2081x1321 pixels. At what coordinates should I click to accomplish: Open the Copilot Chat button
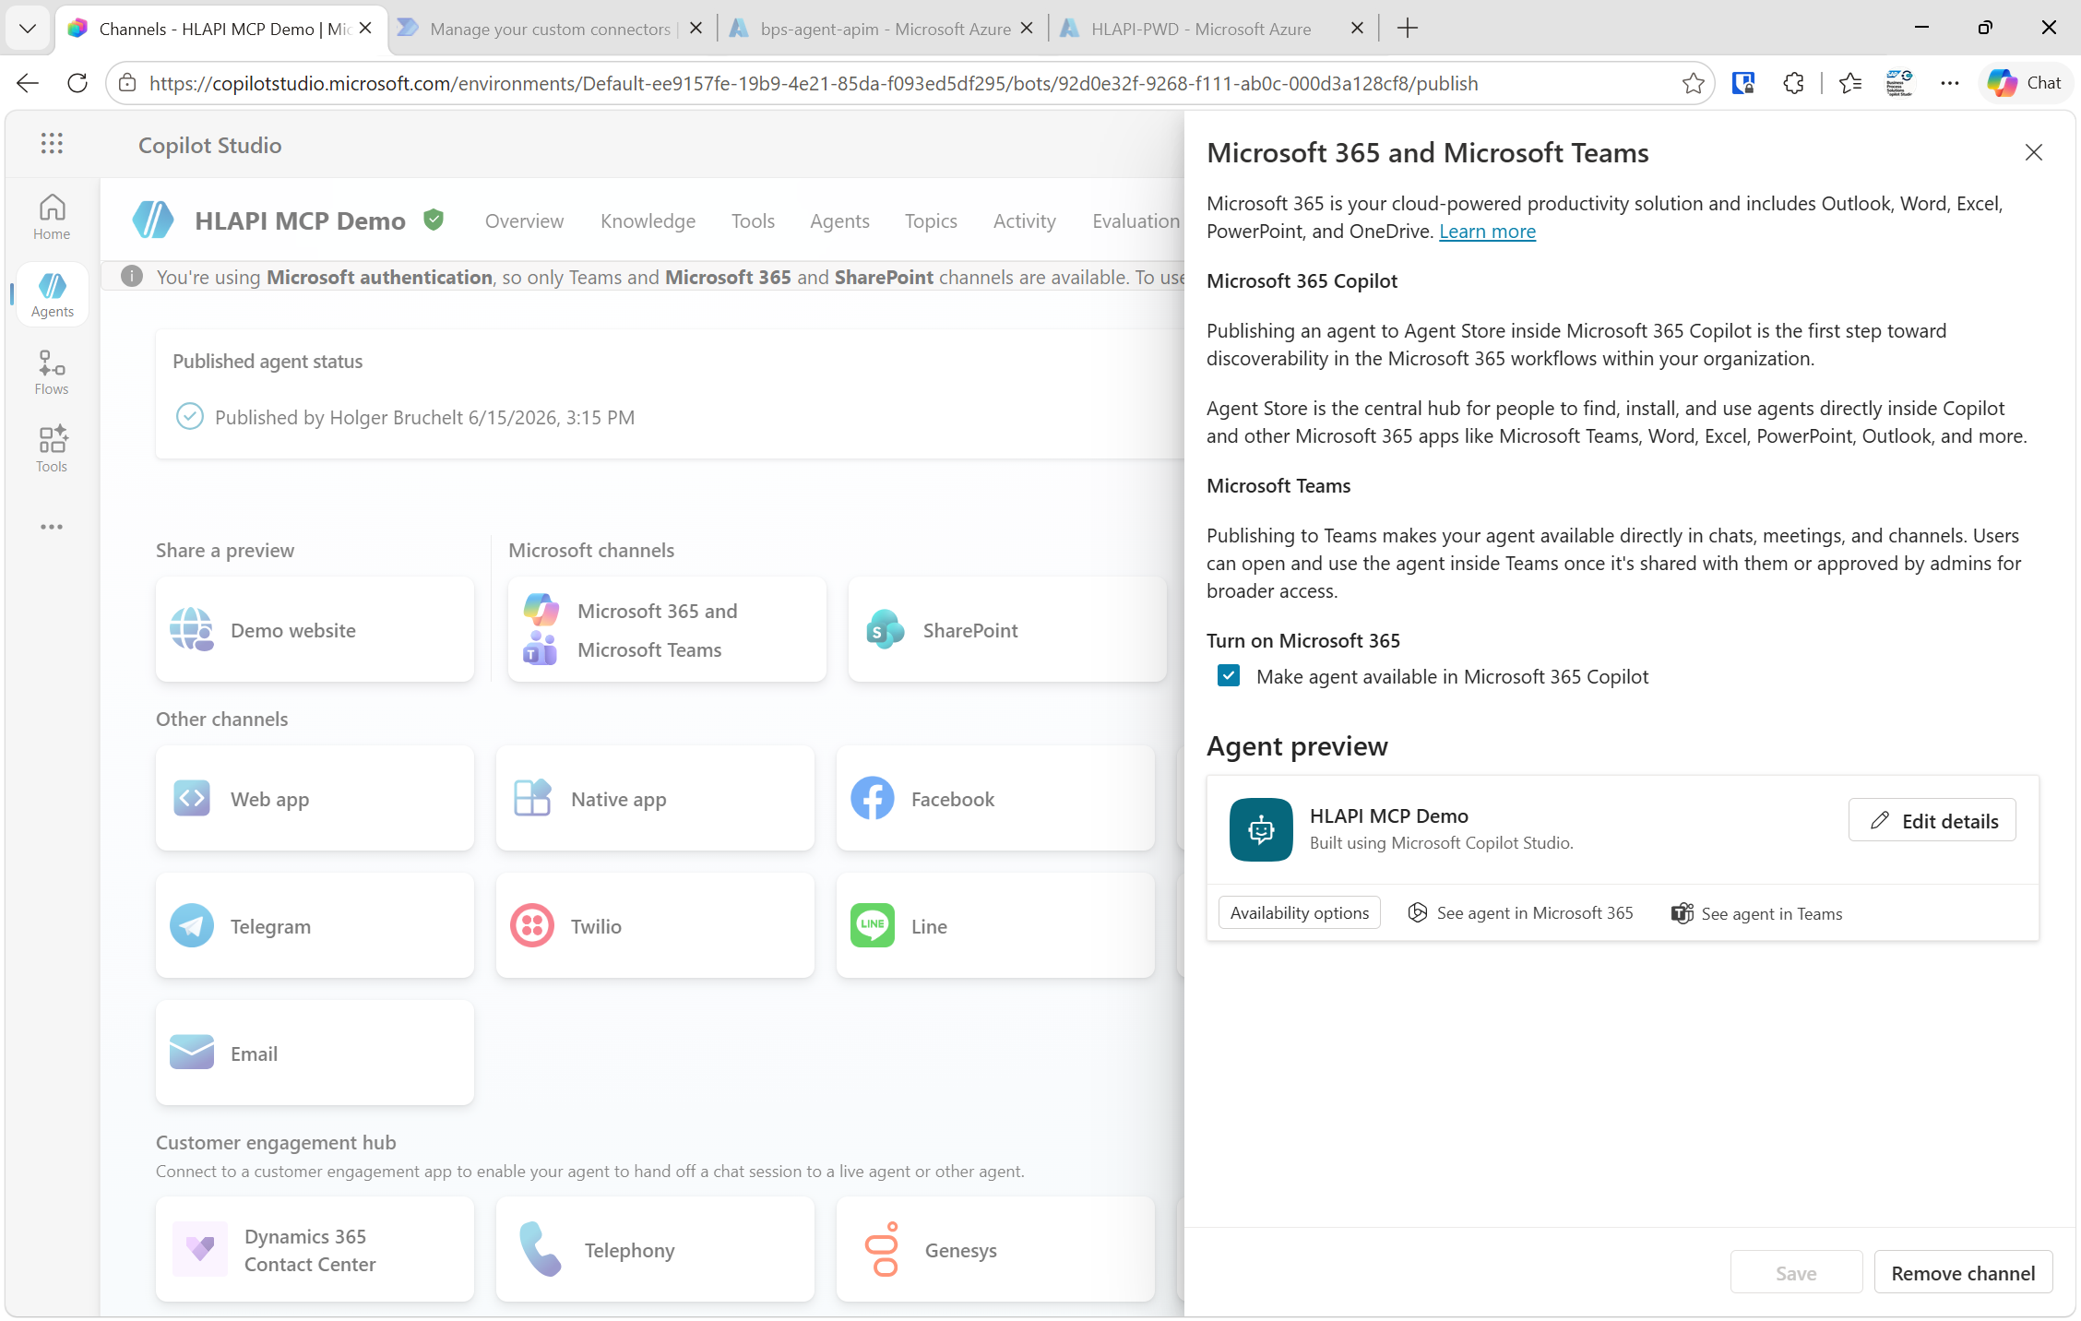coord(2026,83)
